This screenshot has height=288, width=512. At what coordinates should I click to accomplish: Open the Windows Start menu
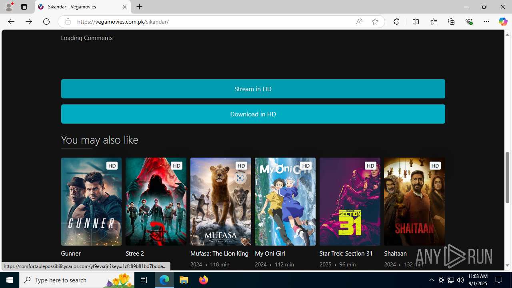(10, 280)
